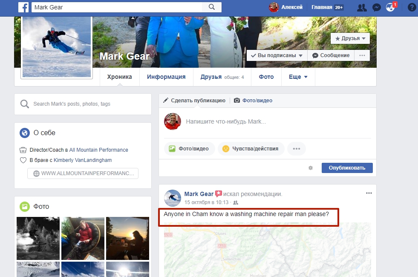This screenshot has width=418, height=277.
Task: Expand the Вы подписаны dropdown
Action: [x=277, y=55]
